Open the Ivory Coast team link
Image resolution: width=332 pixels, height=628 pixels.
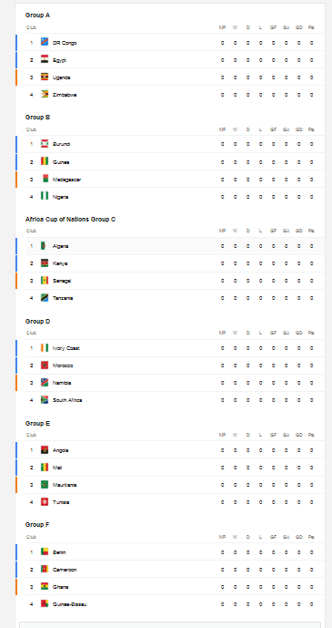[x=66, y=348]
